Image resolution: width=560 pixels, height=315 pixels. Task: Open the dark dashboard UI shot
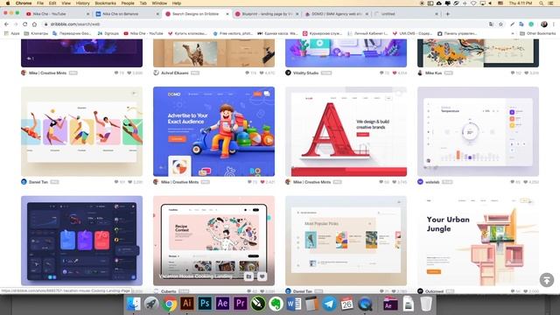81,241
